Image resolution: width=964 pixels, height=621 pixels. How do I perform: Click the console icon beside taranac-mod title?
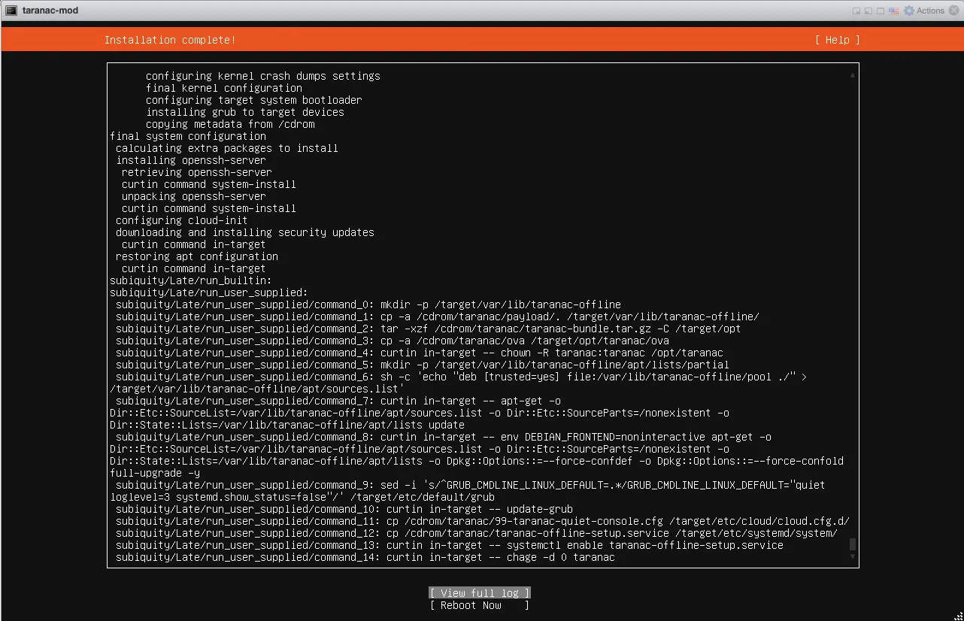11,11
